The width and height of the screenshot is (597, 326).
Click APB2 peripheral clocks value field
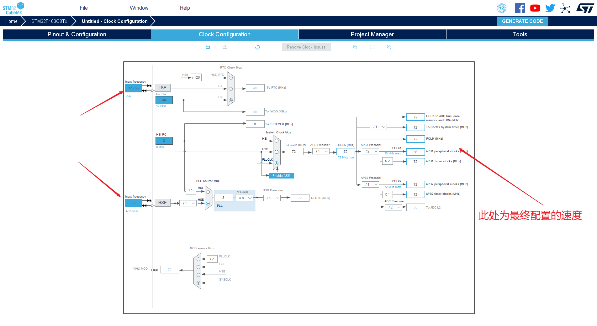click(x=415, y=185)
